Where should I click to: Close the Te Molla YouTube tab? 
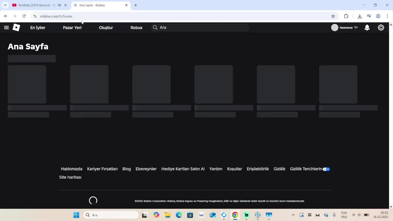pyautogui.click(x=65, y=5)
